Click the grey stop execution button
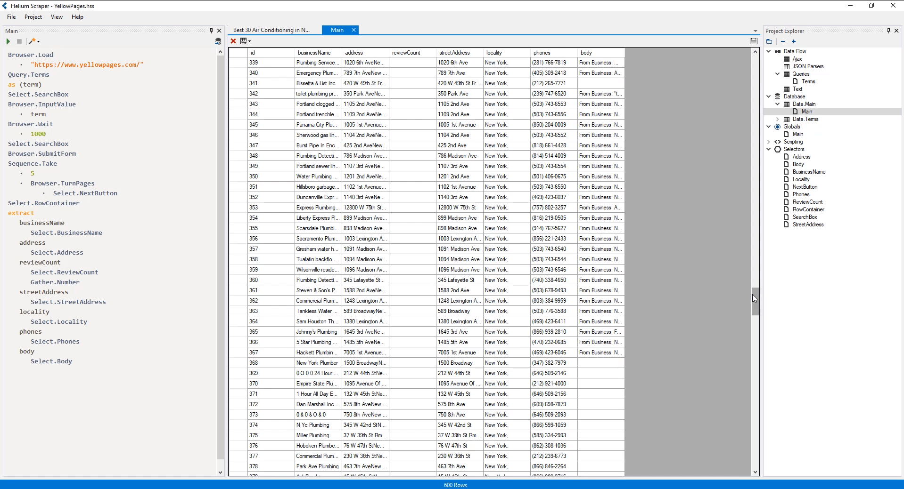 click(x=19, y=41)
